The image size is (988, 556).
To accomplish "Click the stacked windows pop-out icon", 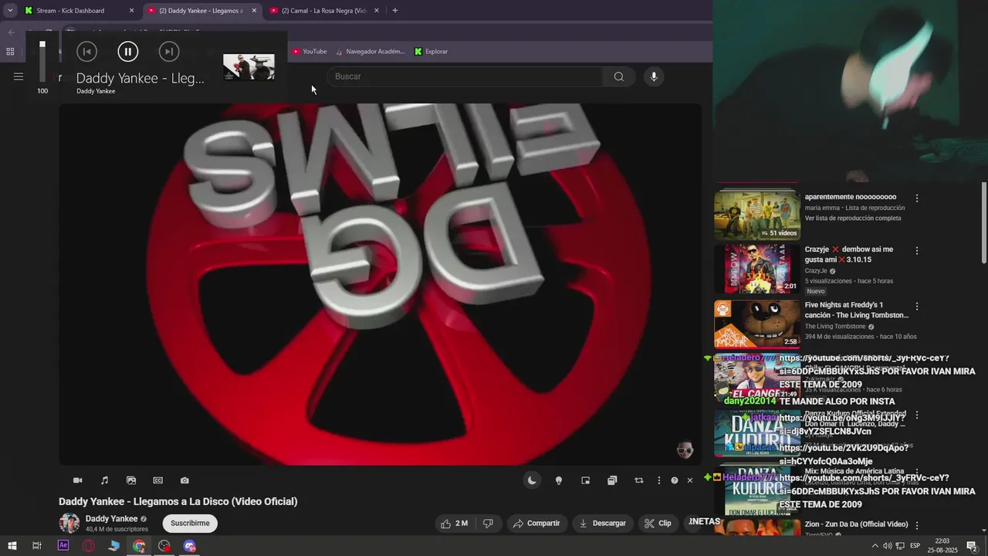I will pyautogui.click(x=612, y=480).
